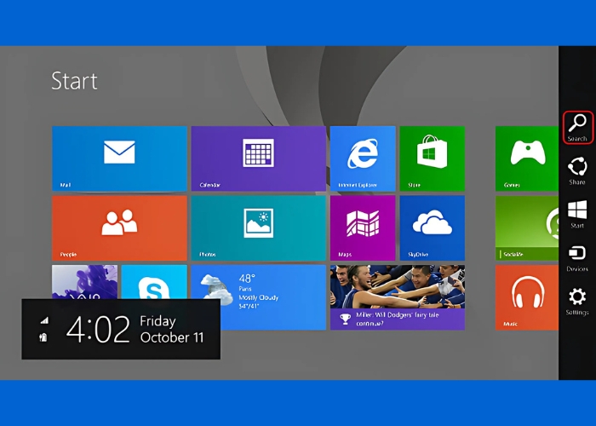Launch Internet Explorer tile
596x426 pixels.
click(363, 158)
